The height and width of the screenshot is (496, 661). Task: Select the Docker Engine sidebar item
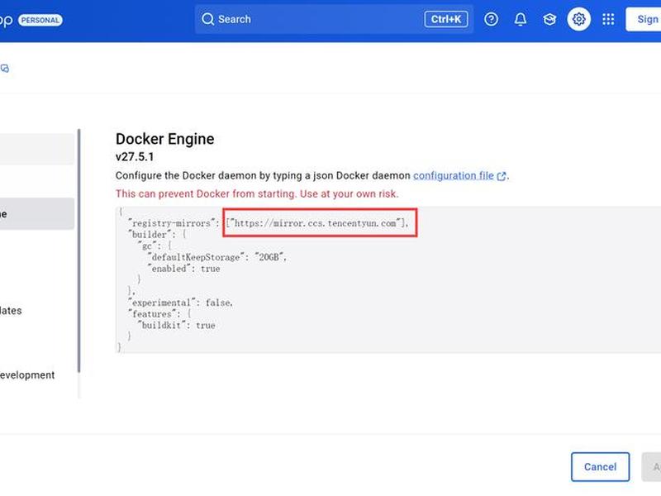(36, 214)
